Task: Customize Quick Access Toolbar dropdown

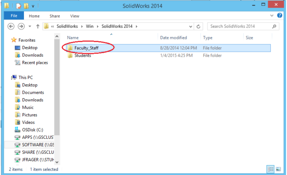Action: point(33,6)
